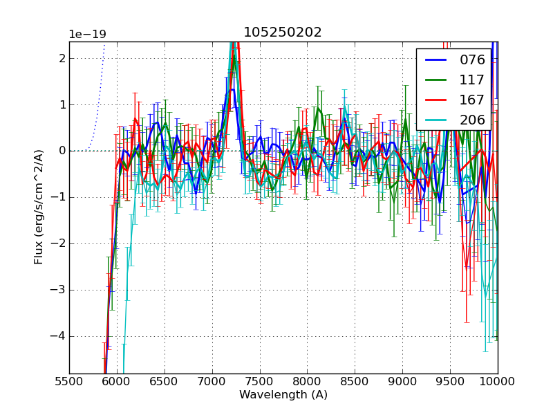Screen dimensions: 553x415
Task: Click the legend label 206
Action: click(472, 120)
